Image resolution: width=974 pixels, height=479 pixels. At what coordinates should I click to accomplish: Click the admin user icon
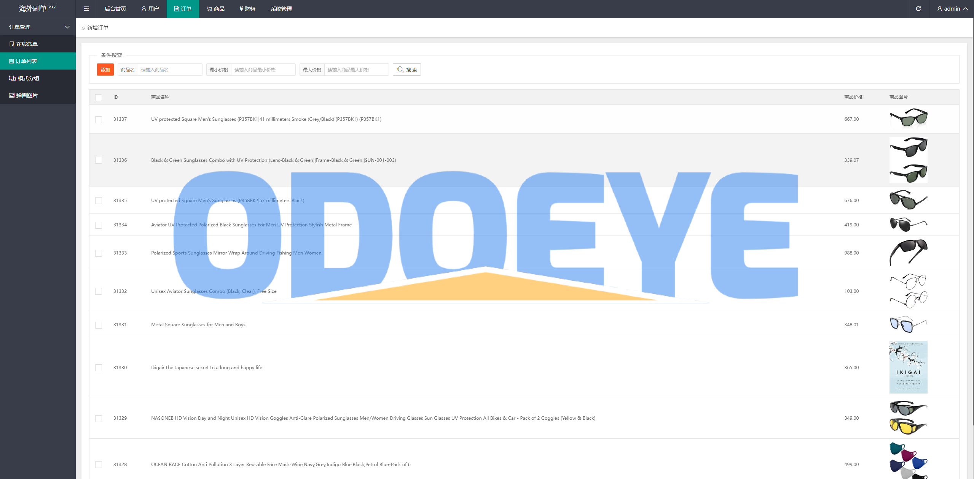pos(939,9)
